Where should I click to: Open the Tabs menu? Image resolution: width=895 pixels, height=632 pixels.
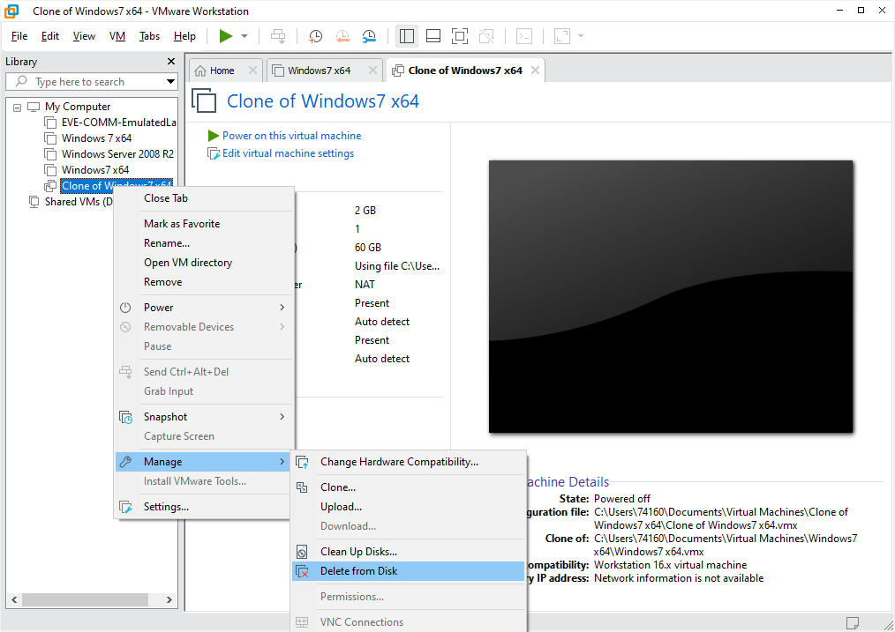[149, 36]
